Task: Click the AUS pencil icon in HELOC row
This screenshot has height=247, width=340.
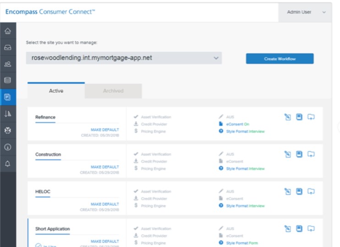Action: coord(221,191)
